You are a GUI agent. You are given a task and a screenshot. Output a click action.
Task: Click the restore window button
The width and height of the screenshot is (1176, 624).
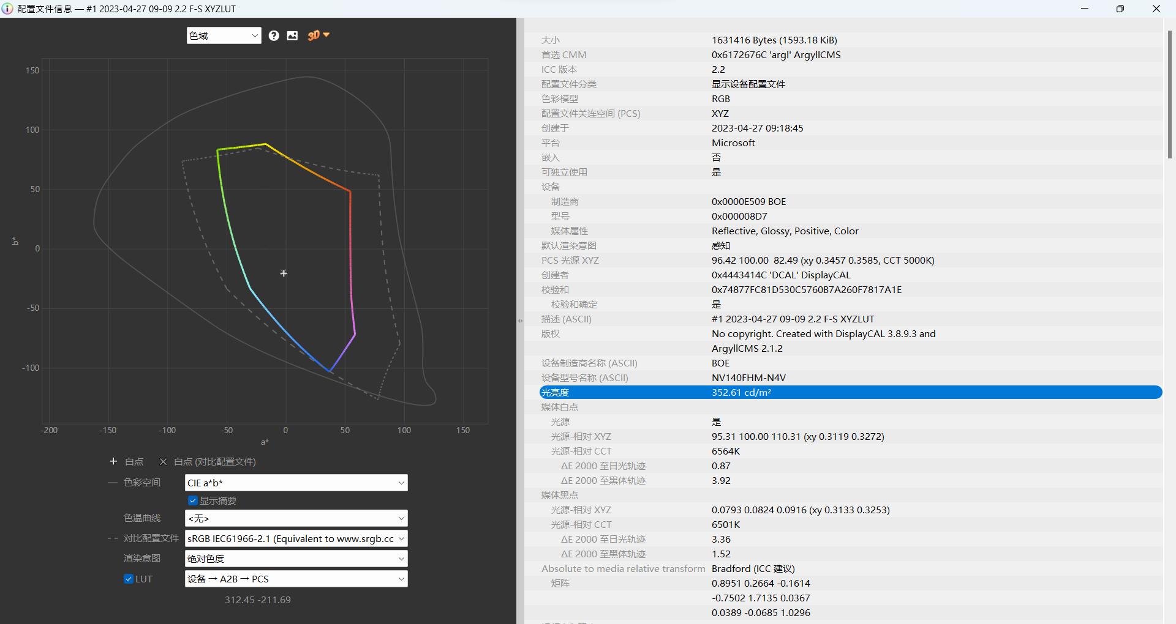[x=1120, y=9]
